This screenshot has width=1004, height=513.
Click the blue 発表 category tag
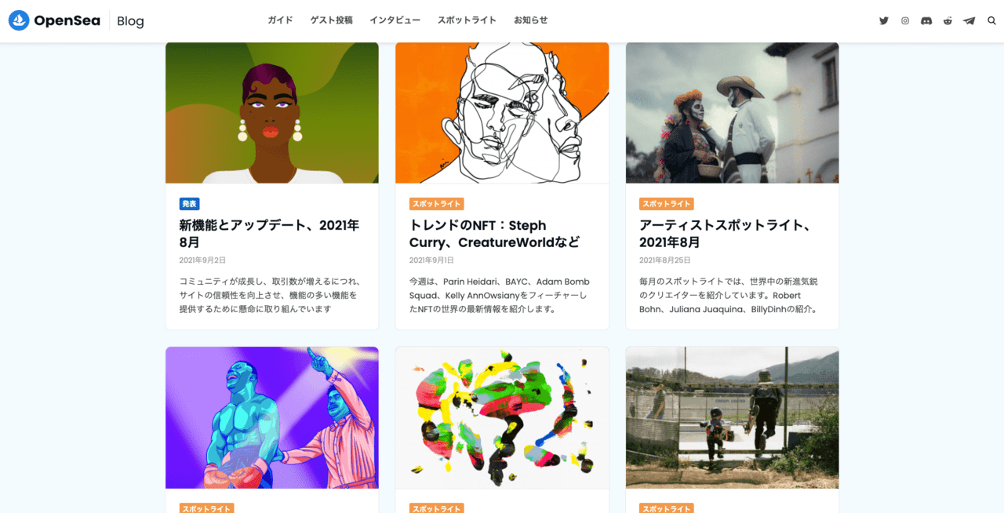tap(189, 204)
